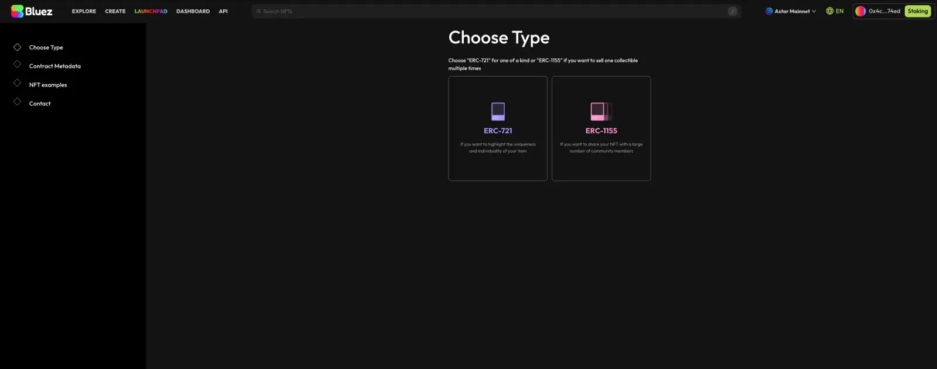Click the Choose Type heading
Image resolution: width=937 pixels, height=369 pixels.
(499, 38)
